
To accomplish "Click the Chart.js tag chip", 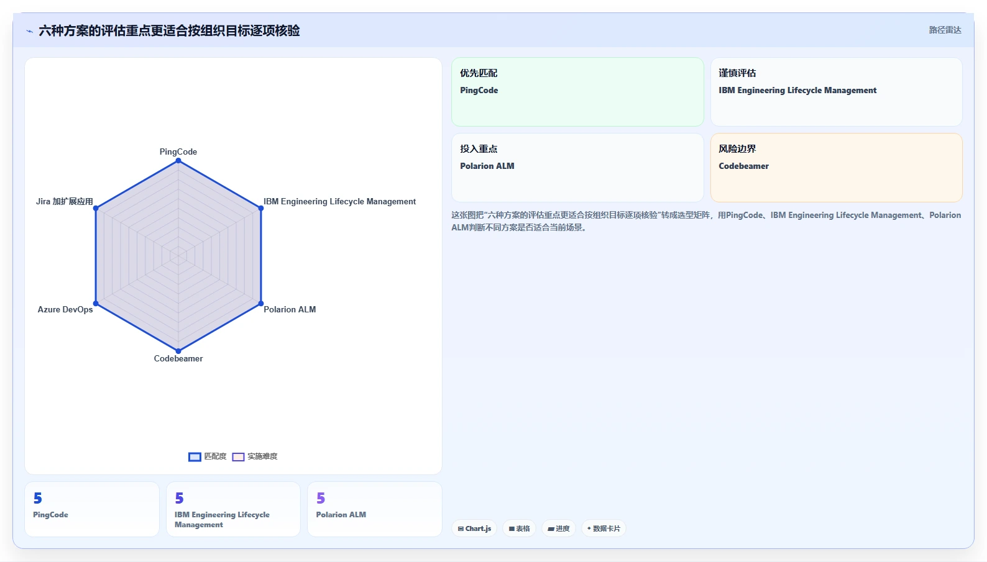I will click(x=474, y=528).
